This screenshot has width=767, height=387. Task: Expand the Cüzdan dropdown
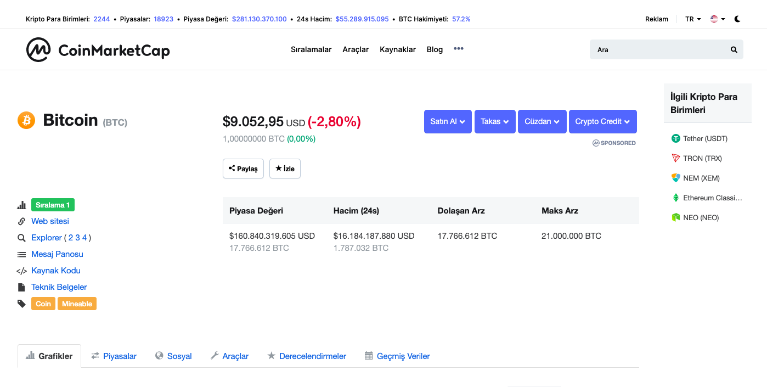pyautogui.click(x=542, y=121)
